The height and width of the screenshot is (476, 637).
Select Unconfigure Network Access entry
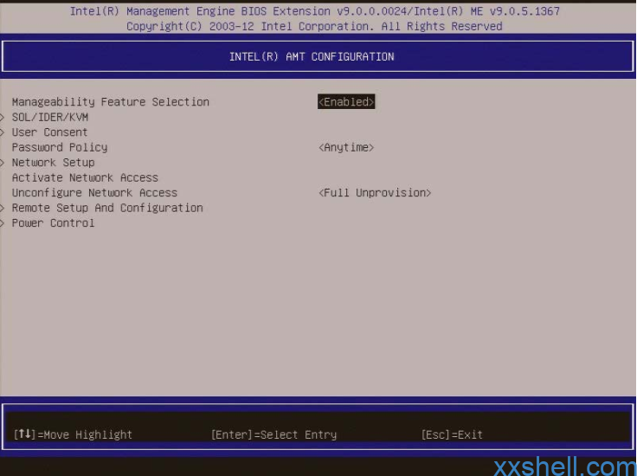[94, 193]
